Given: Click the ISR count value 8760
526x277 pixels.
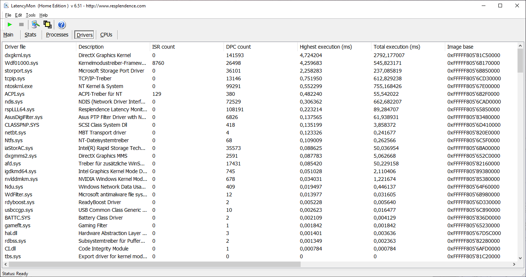Looking at the screenshot, I should [158, 63].
